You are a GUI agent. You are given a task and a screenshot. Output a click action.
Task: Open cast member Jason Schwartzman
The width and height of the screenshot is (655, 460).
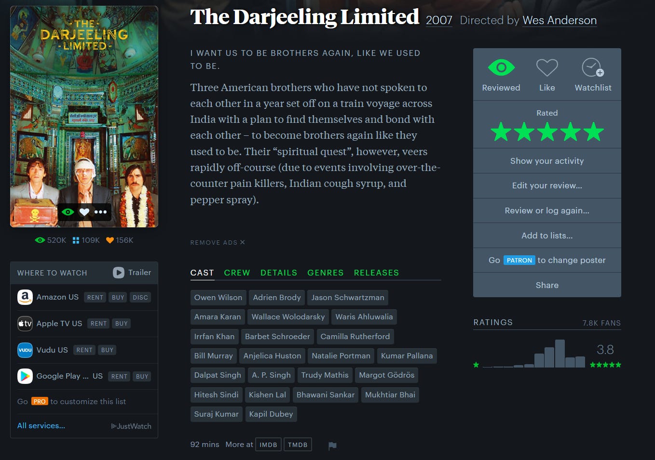[x=348, y=298]
